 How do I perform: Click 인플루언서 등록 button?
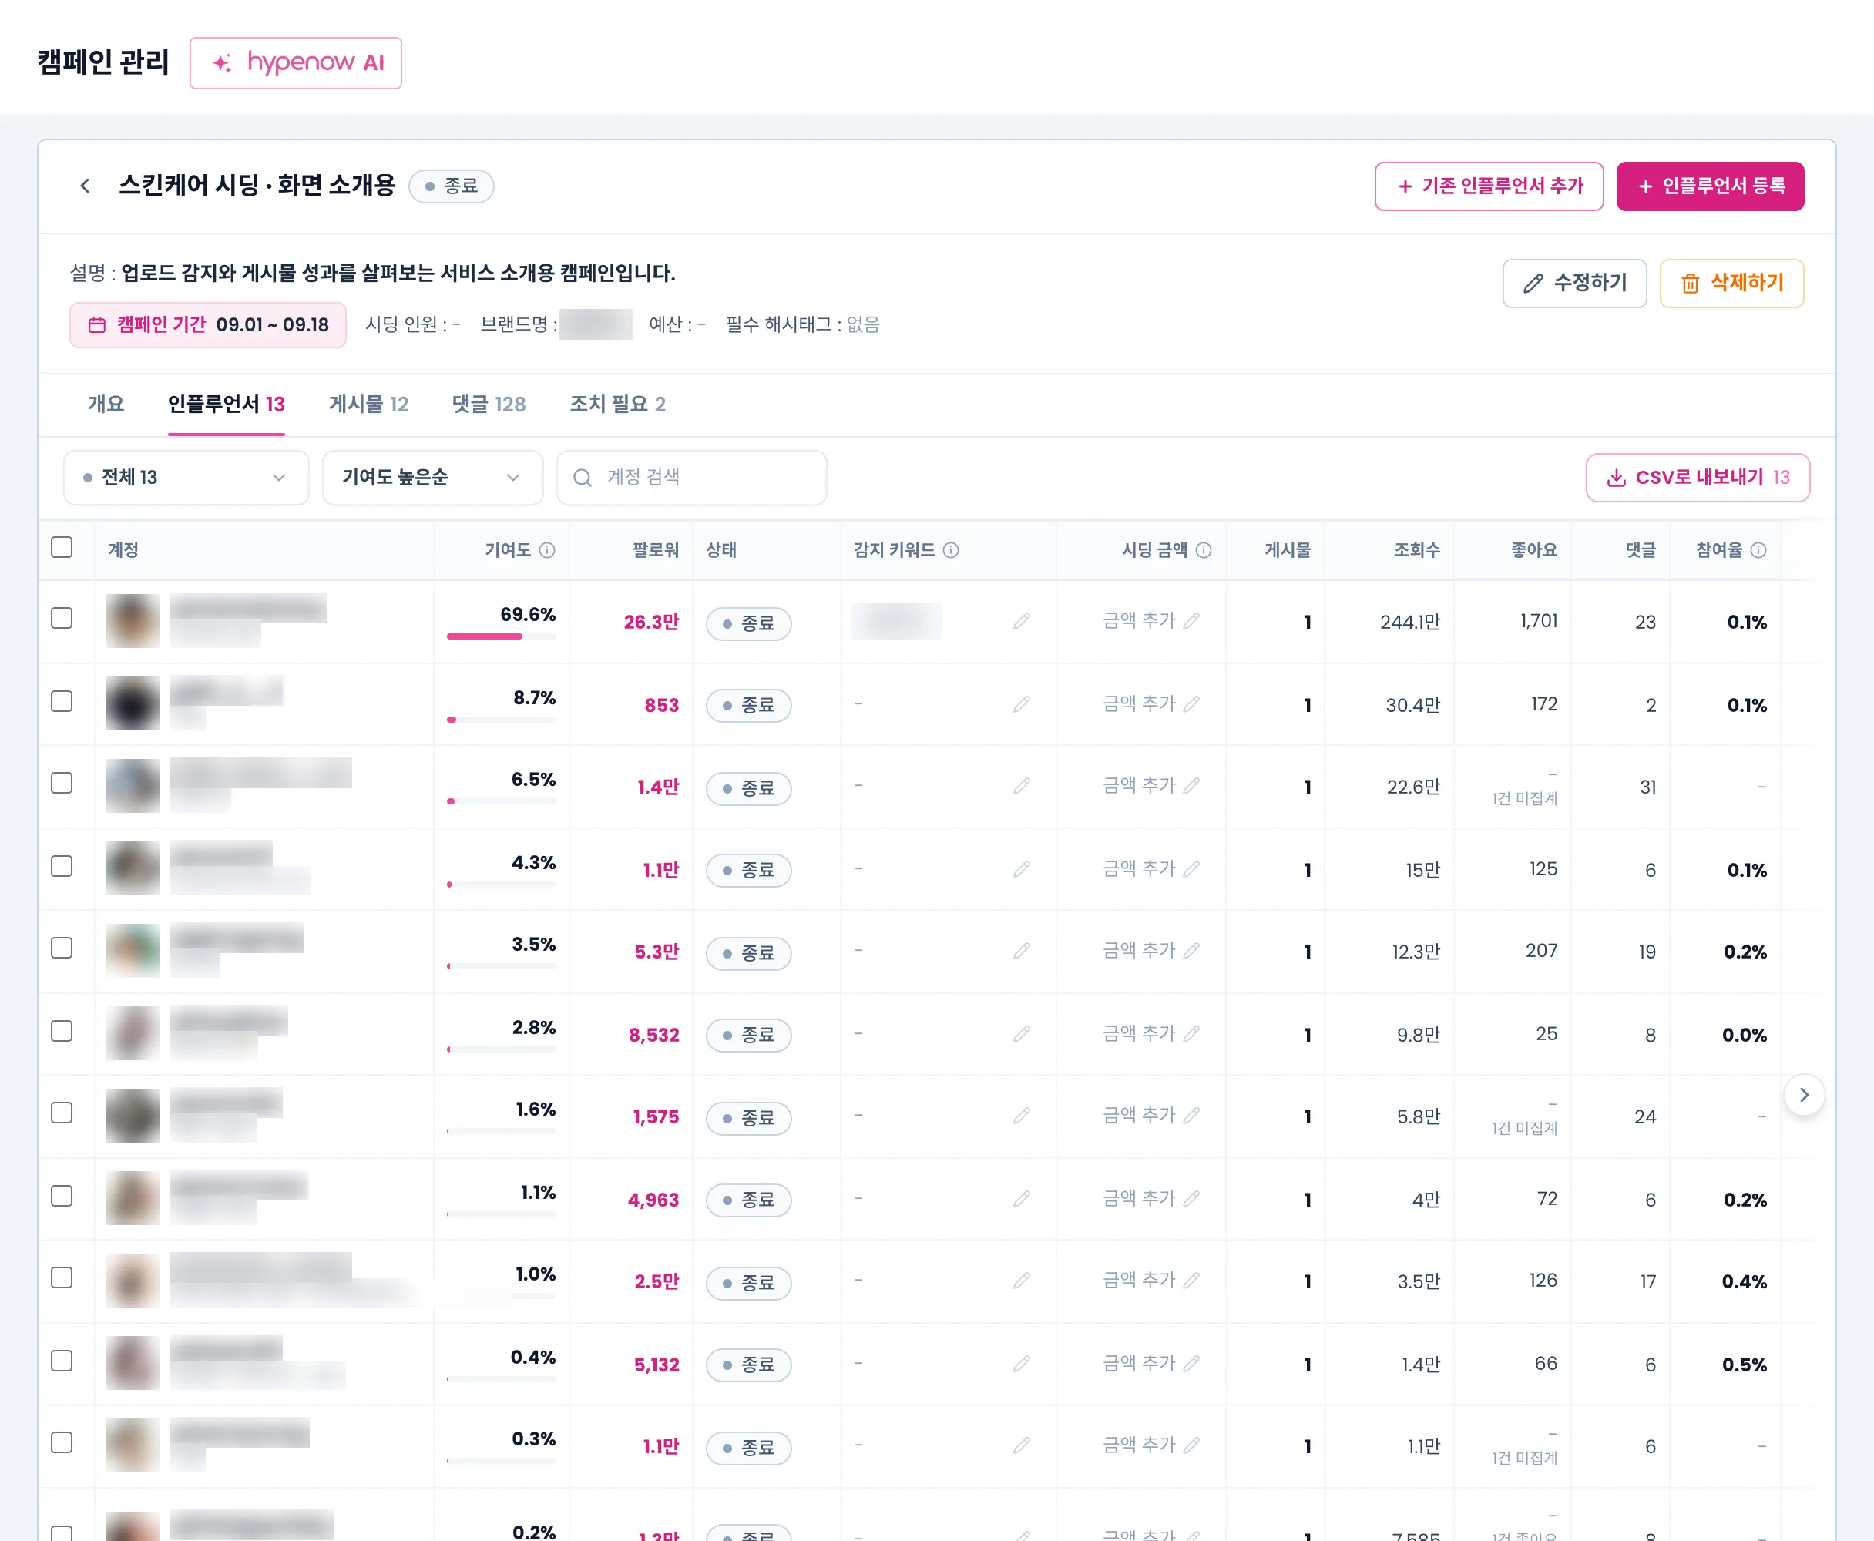click(1710, 186)
